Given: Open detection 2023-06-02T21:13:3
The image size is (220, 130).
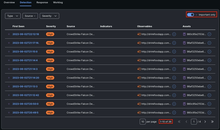Looking at the screenshot, I should pos(25,86).
